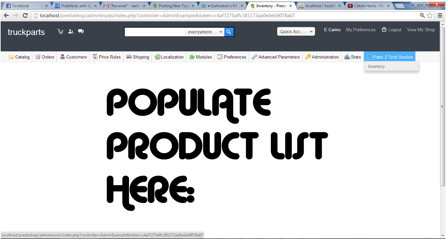Open My Preferences link
The width and height of the screenshot is (446, 239).
click(x=361, y=30)
